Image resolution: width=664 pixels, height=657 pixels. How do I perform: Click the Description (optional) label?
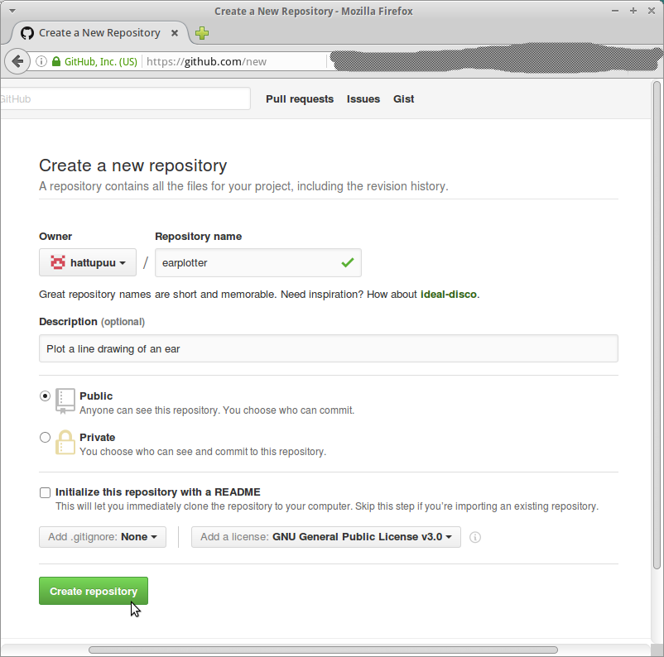[x=92, y=322]
